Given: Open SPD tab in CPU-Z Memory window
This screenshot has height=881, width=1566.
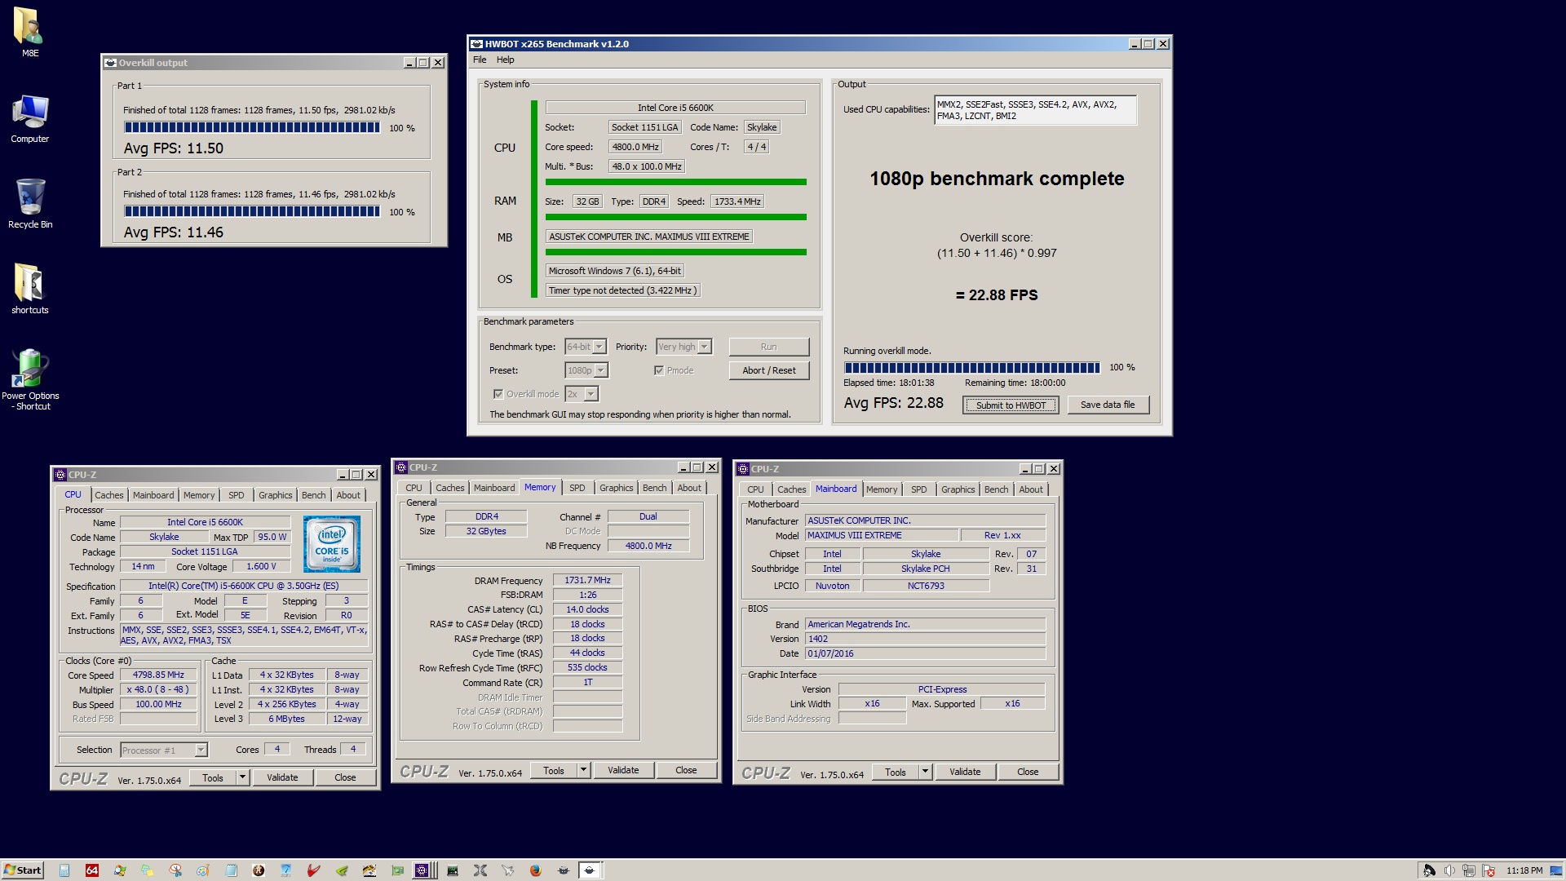Looking at the screenshot, I should click(577, 488).
